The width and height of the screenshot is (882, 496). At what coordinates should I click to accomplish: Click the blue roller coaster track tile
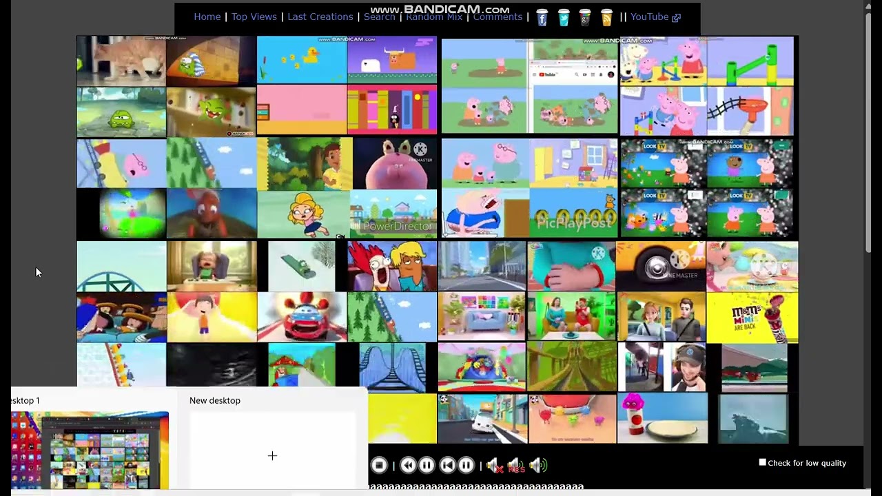point(392,367)
